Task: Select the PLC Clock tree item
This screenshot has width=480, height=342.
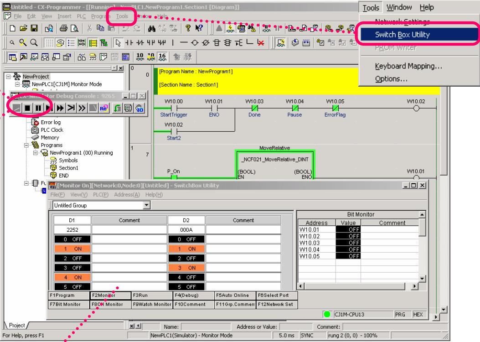Action: [52, 130]
